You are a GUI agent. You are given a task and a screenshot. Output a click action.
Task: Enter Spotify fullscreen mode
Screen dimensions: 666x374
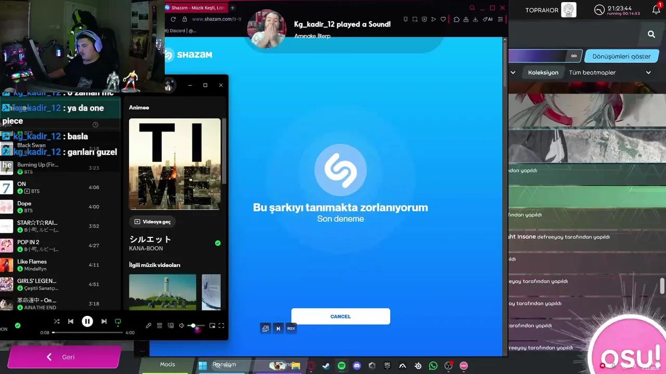221,326
